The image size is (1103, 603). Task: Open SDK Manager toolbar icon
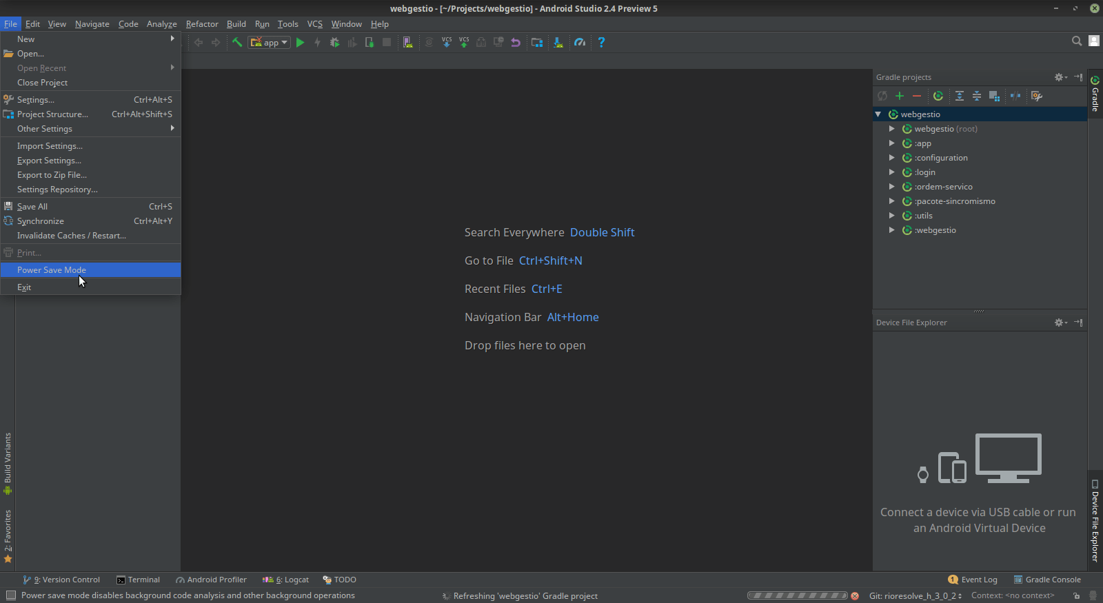tap(558, 42)
